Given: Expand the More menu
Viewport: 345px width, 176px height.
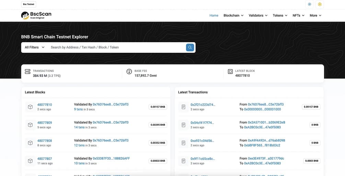Looking at the screenshot, I should tap(315, 15).
